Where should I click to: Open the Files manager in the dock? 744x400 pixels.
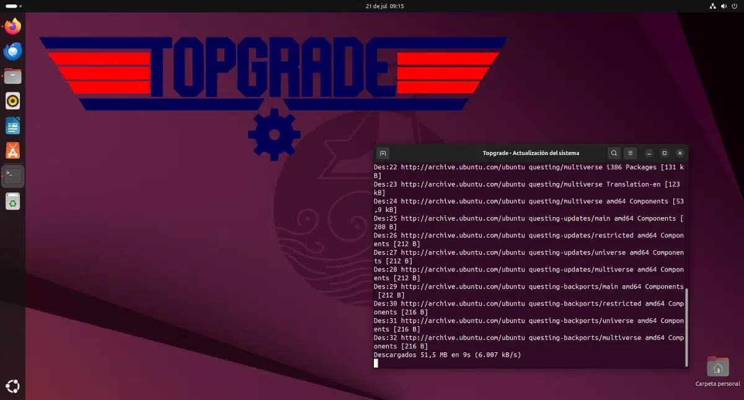[12, 76]
